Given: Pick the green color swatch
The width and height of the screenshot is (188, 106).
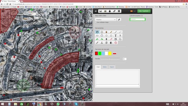Looking at the screenshot, I should [100, 54].
